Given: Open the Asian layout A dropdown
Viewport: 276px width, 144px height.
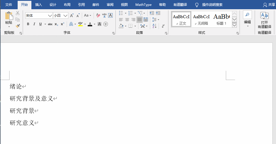Looking at the screenshot, I should [144, 26].
